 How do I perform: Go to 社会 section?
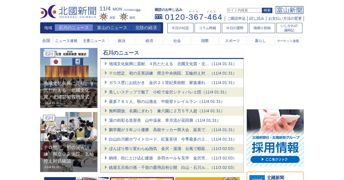177,41
